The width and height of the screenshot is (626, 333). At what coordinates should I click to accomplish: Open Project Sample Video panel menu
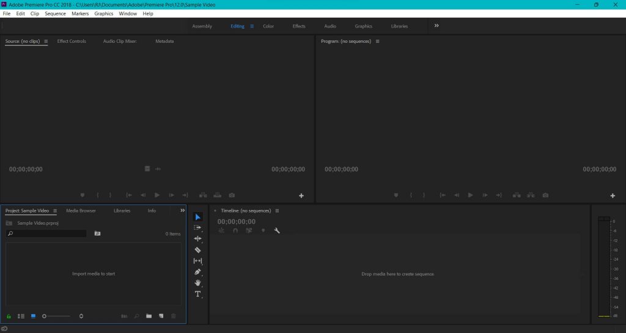click(x=55, y=211)
